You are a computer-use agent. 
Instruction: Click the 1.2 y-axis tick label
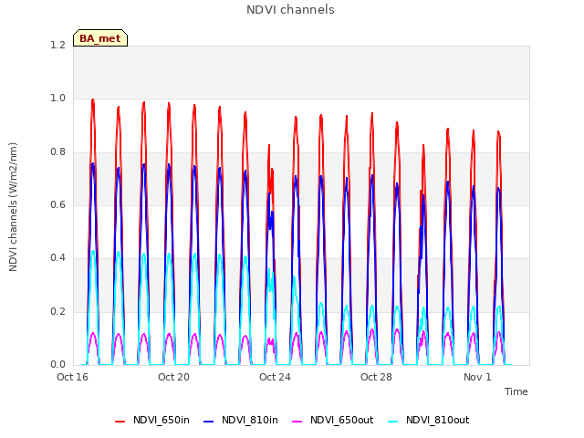click(x=57, y=45)
